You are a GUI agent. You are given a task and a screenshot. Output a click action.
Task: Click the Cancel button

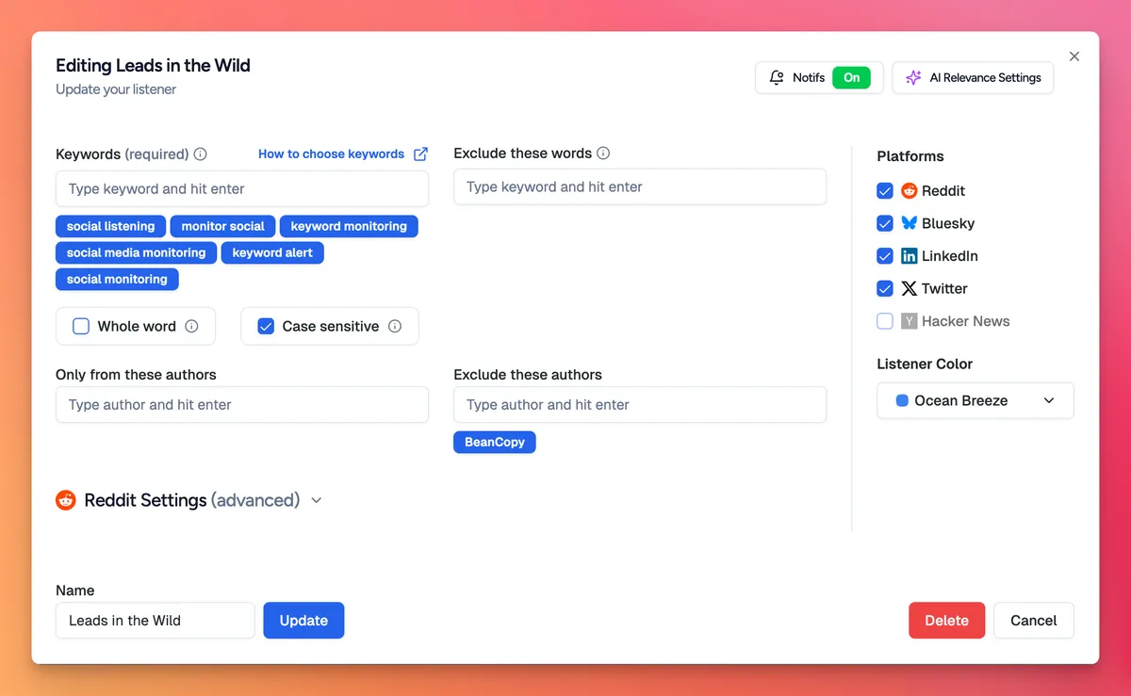[x=1034, y=621]
